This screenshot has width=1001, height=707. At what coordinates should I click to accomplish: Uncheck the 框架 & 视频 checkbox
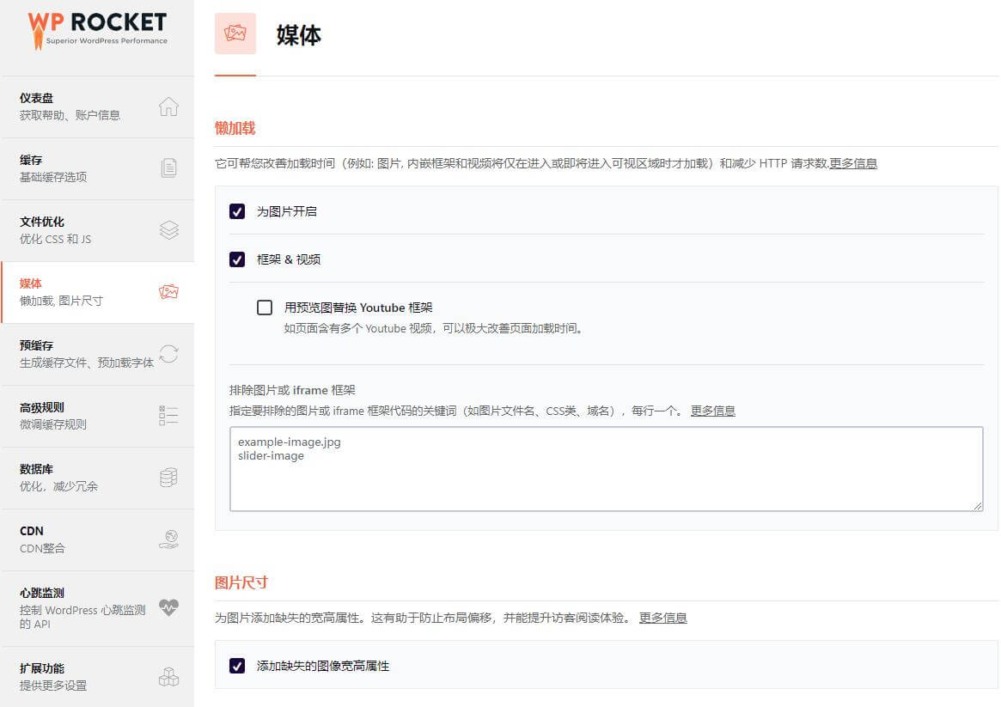[x=237, y=259]
